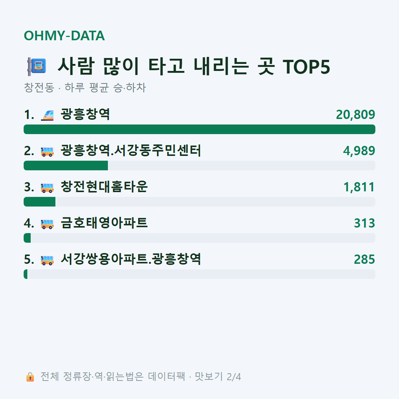The image size is (399, 399).
Task: Click the bus icon beside 서강쌍용아파트.광흥창역
Action: 47,260
